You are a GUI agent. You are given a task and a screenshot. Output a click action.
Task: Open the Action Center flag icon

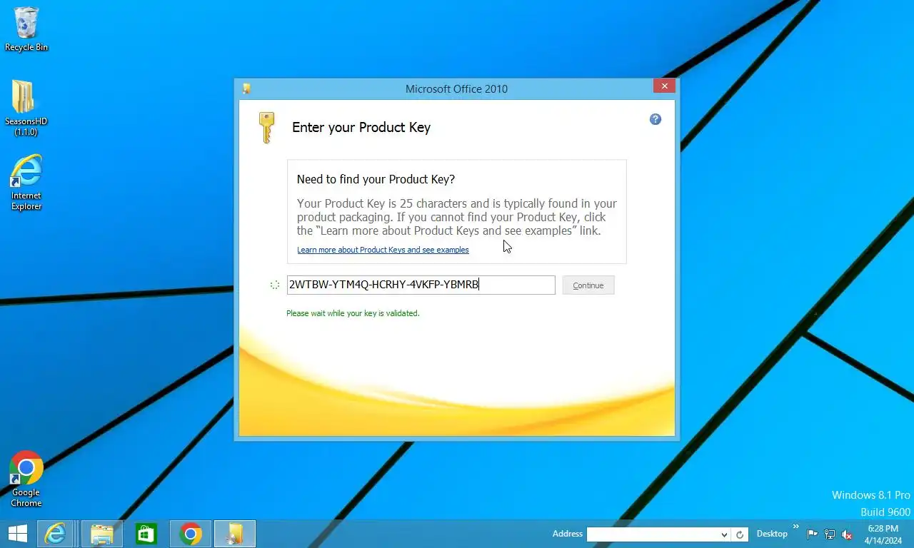pos(813,534)
